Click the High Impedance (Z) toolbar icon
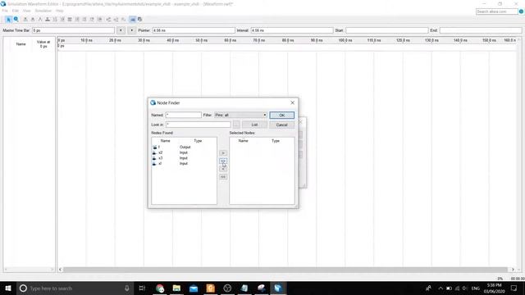525x295 pixels. [x=48, y=20]
